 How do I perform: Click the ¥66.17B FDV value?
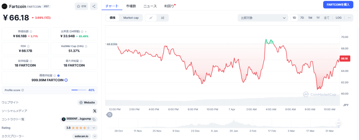click(x=25, y=51)
